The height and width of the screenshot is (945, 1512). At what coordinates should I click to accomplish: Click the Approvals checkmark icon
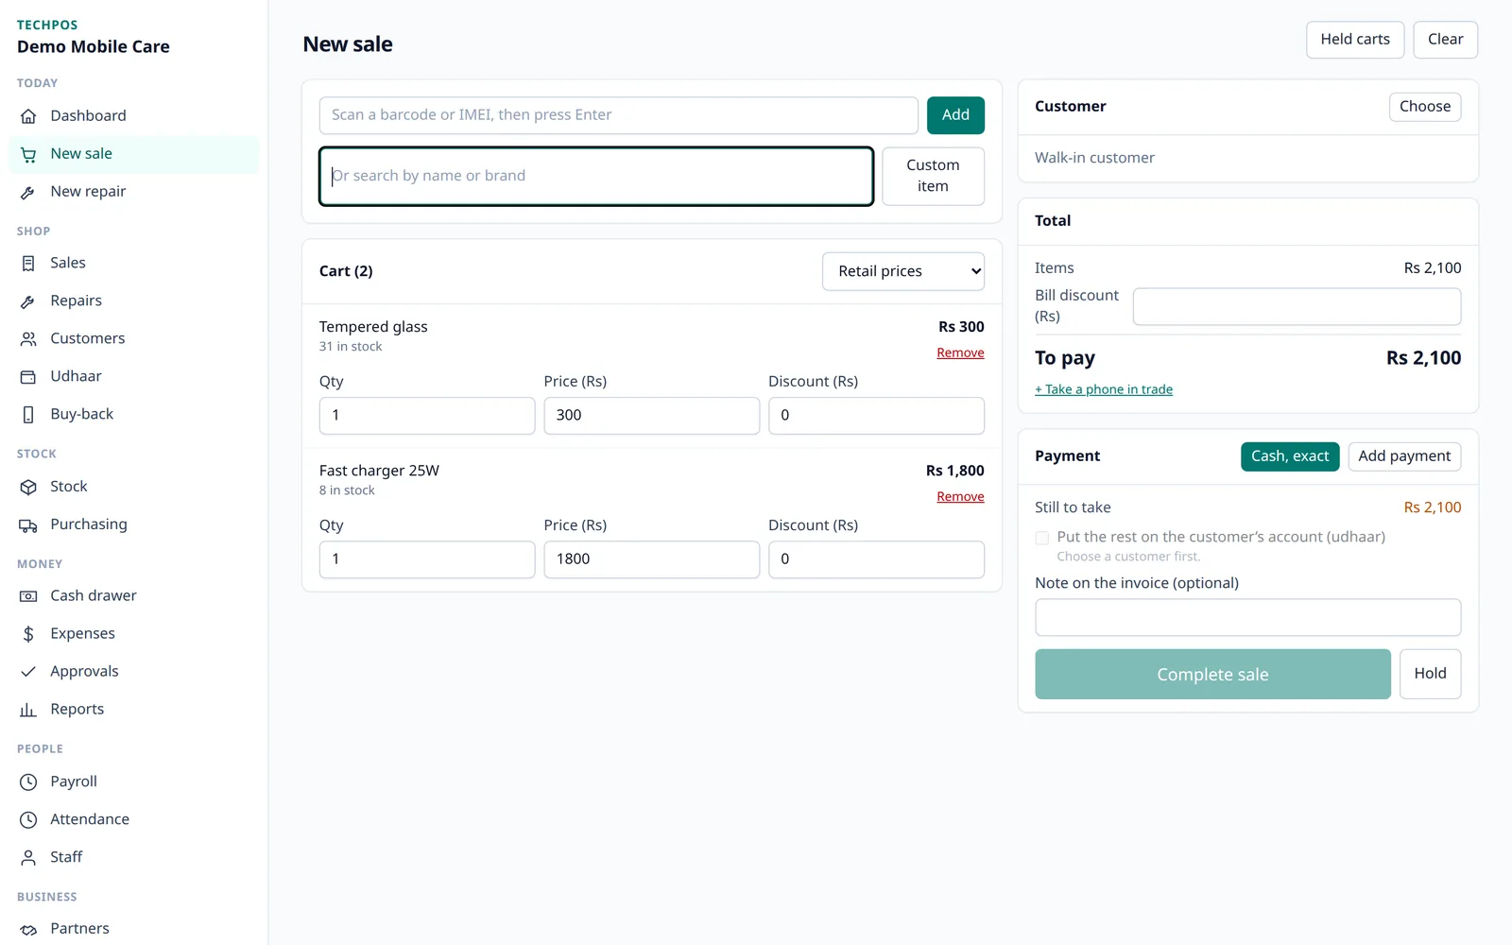[x=28, y=672]
